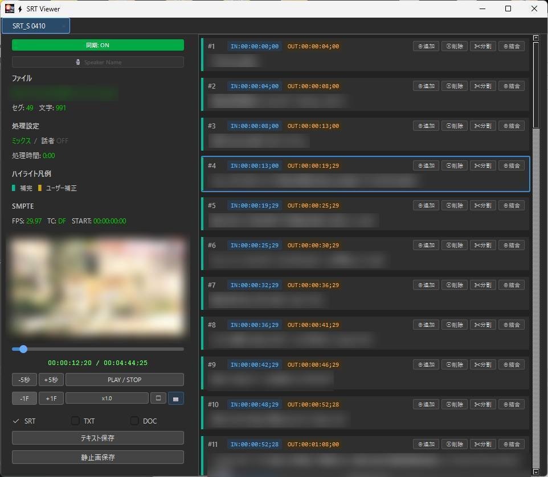Check the DOC format checkbox

coord(134,421)
